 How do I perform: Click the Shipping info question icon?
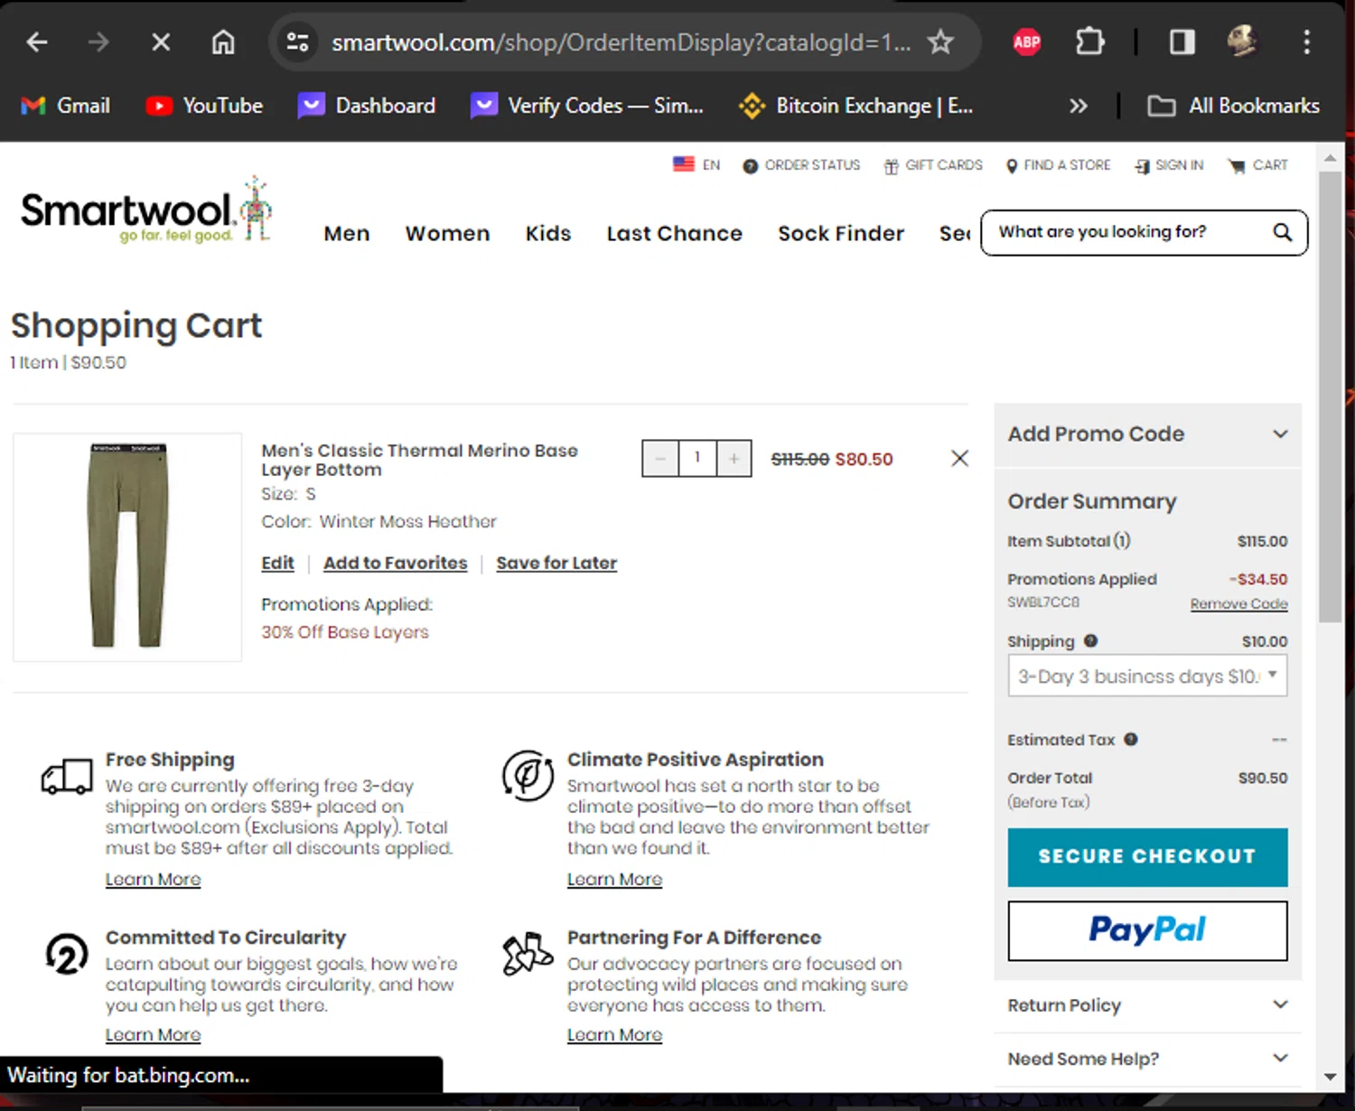(x=1090, y=641)
